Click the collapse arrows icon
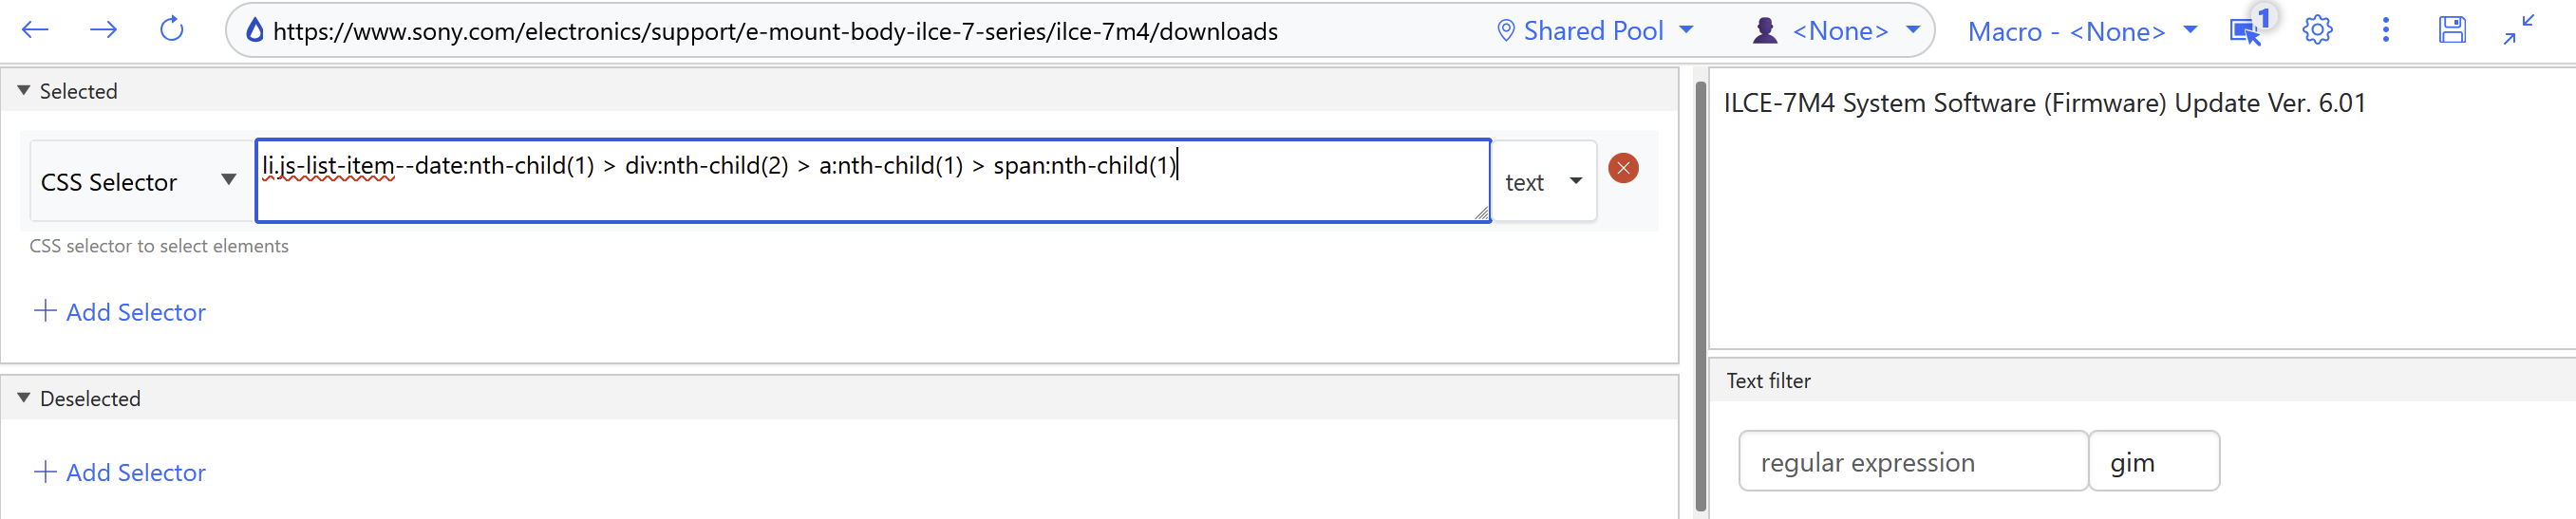The height and width of the screenshot is (519, 2576). tap(2518, 30)
